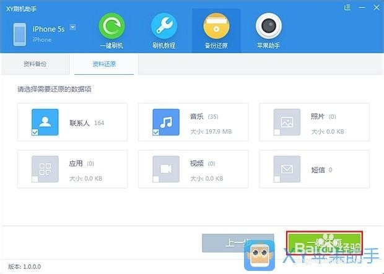This screenshot has width=384, height=274.
Task: Check the 视频 checkbox
Action: 155,179
